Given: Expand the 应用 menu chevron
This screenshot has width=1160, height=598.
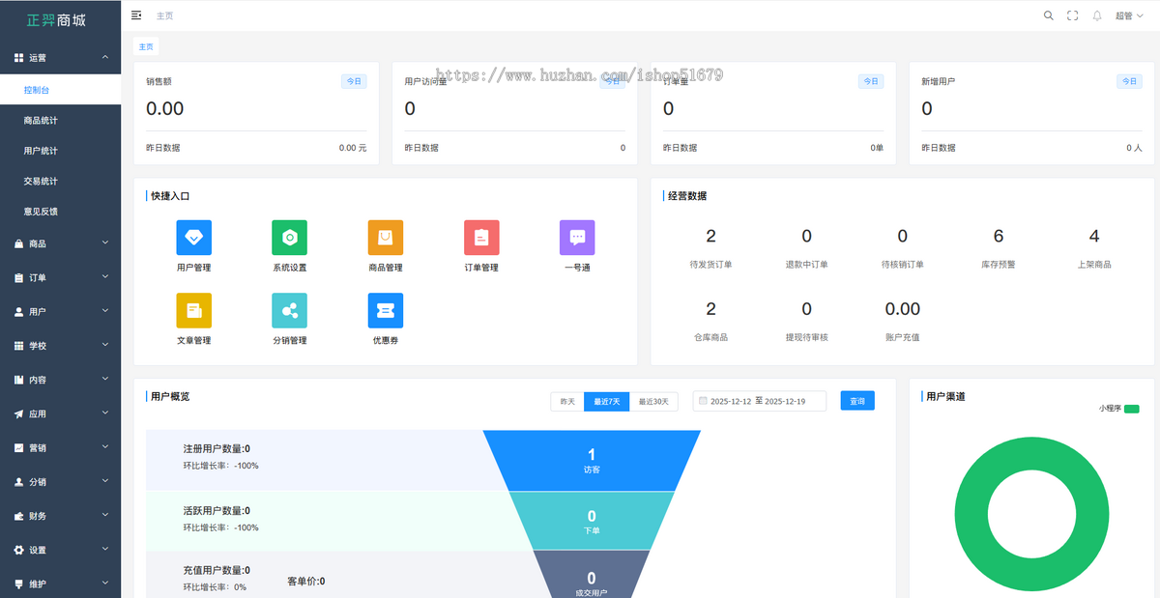Looking at the screenshot, I should 105,413.
